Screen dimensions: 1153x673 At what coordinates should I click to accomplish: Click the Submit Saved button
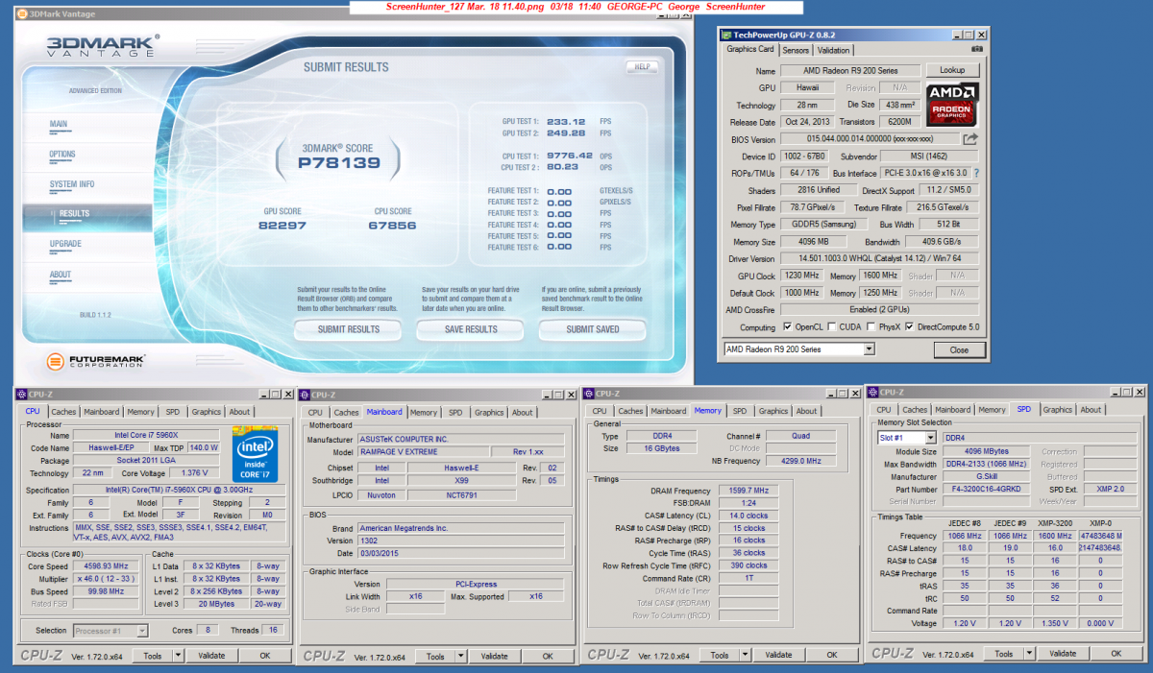tap(593, 329)
